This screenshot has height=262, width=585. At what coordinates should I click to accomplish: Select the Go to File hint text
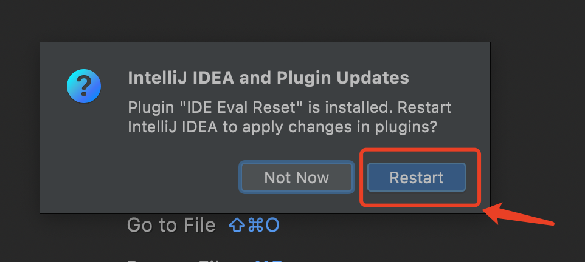click(x=171, y=225)
